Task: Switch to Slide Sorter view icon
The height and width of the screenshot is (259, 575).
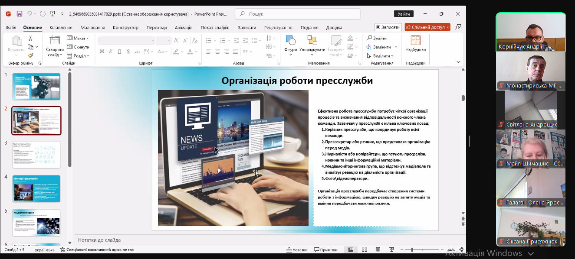Action: coord(365,250)
